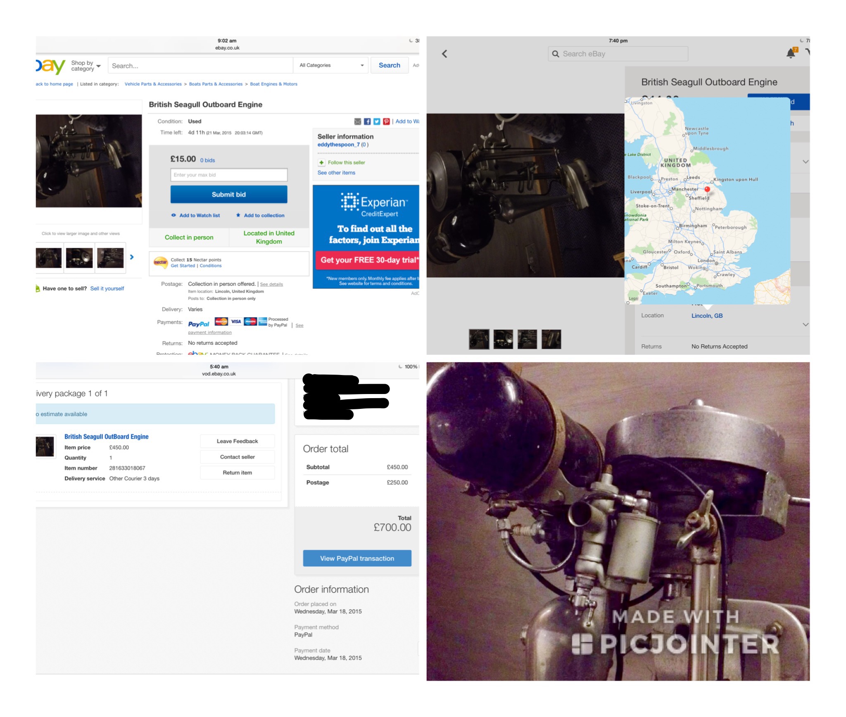Select second thumbnail in eBay app gallery
The image size is (846, 717).
503,339
